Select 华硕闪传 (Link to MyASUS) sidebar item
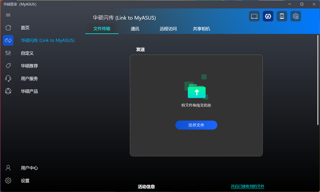Screen dimensions: 320x192 coord(47,40)
